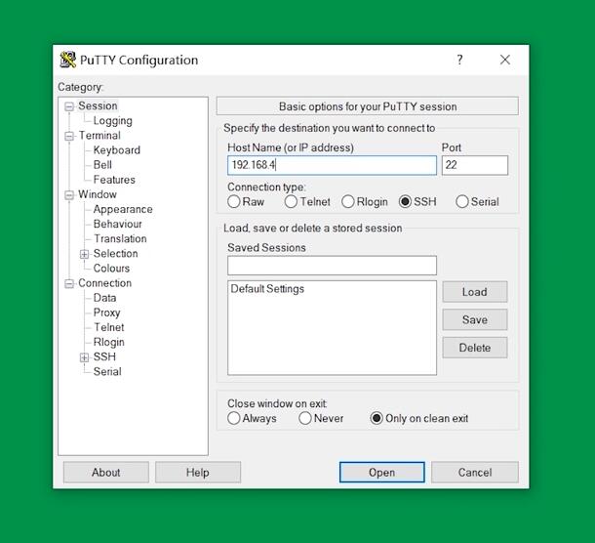The image size is (595, 543).
Task: Expand the SSH tree node
Action: 84,357
